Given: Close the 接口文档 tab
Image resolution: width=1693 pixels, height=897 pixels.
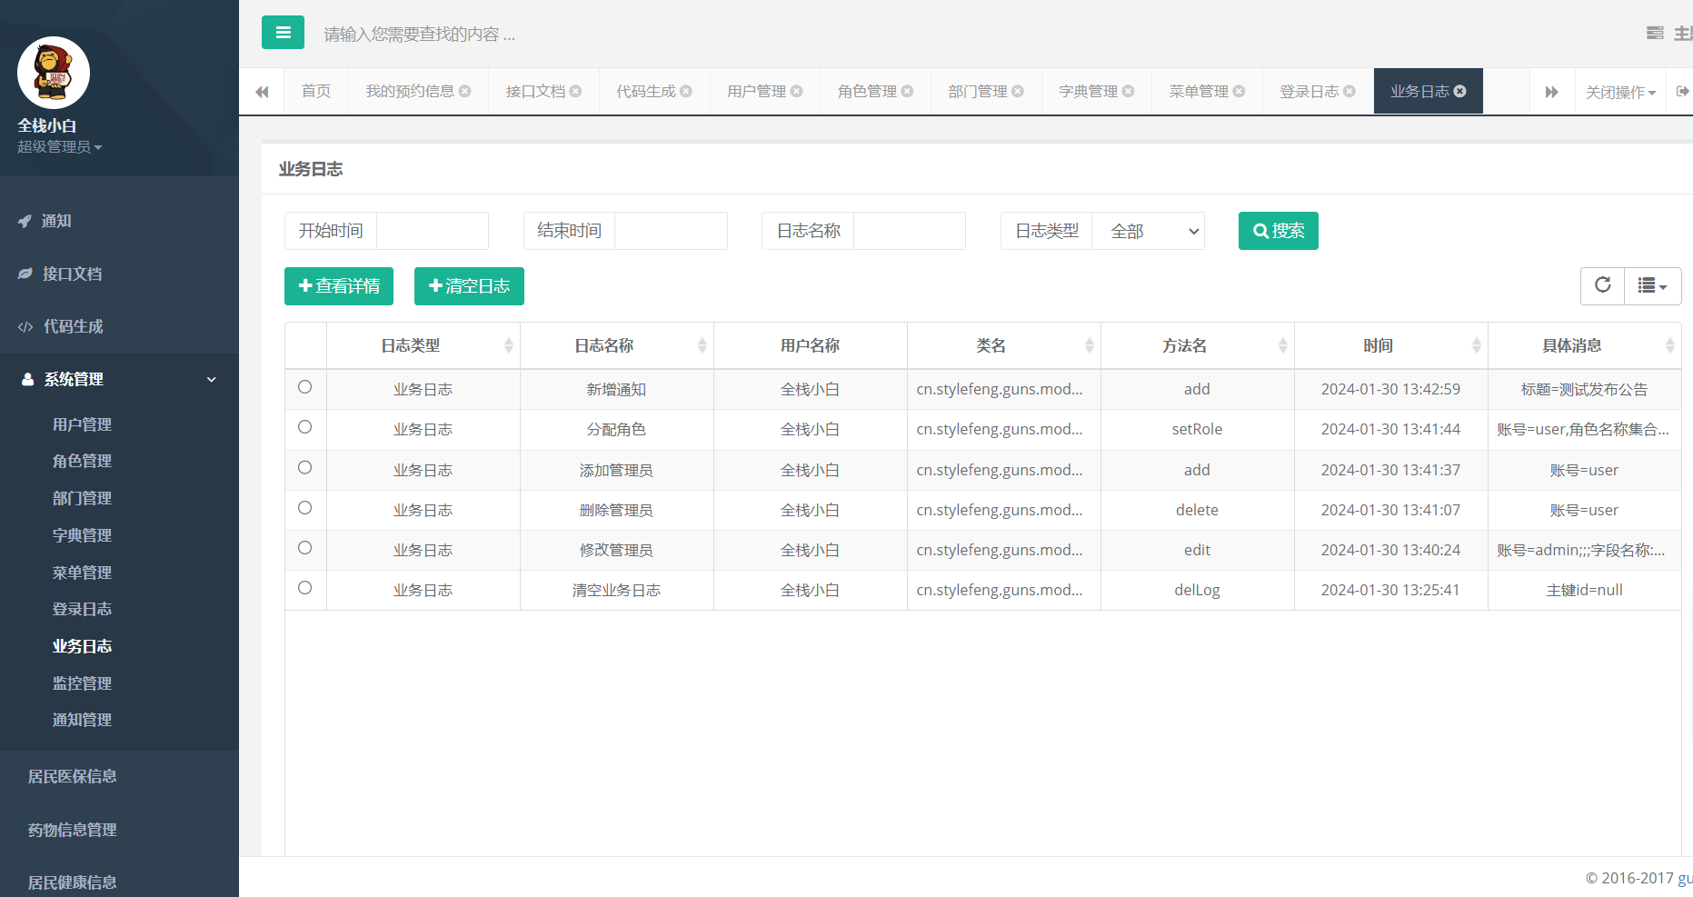Looking at the screenshot, I should pos(575,92).
